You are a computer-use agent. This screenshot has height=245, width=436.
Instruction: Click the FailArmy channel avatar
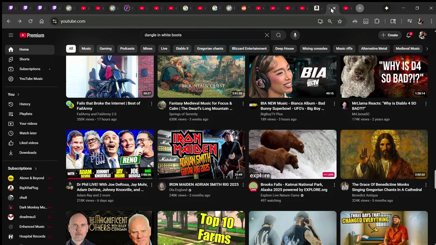[x=70, y=105]
